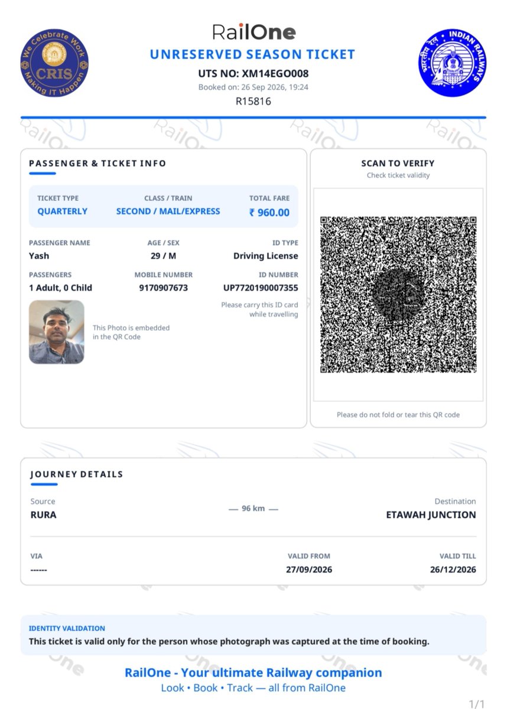
Task: Select the VIA dashes value
Action: click(39, 570)
